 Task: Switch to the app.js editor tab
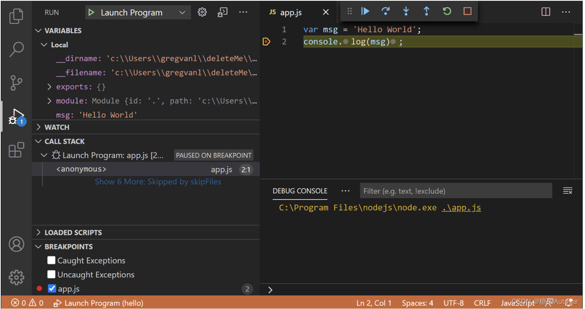[x=291, y=12]
